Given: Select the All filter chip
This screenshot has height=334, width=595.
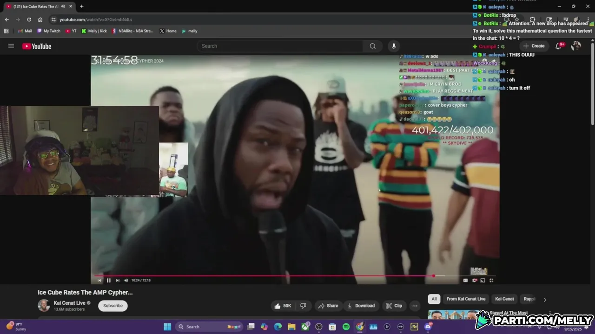Looking at the screenshot, I should pyautogui.click(x=434, y=299).
